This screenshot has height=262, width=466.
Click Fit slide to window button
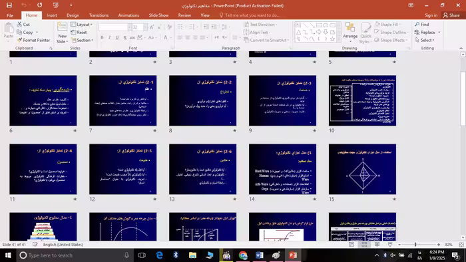click(461, 245)
